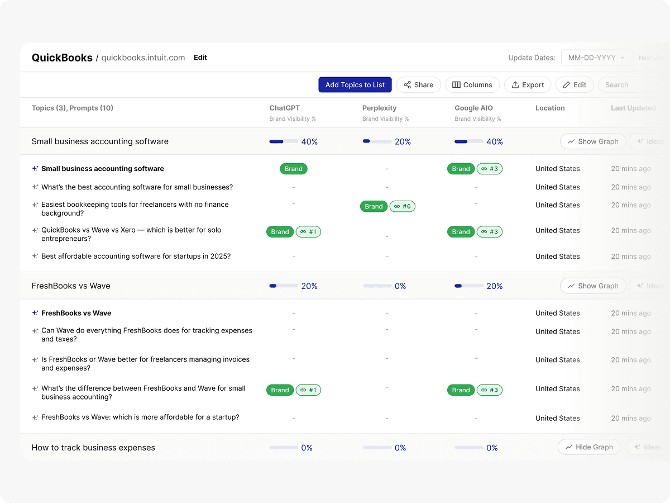The image size is (670, 503).
Task: Expand the 'FreshBooks vs Wave' topic row
Action: click(x=71, y=286)
